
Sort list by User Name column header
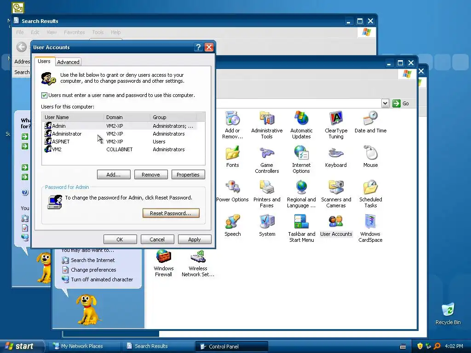73,117
